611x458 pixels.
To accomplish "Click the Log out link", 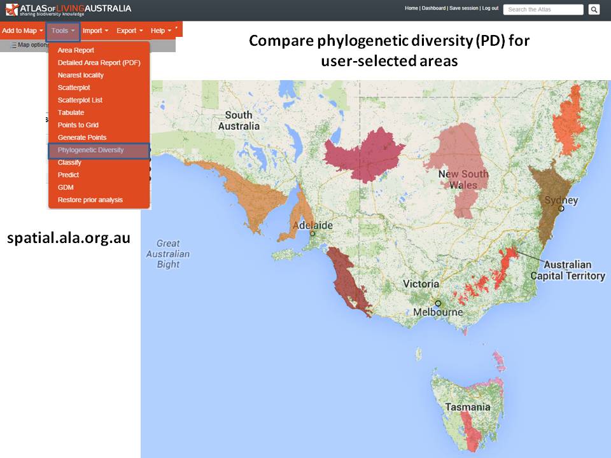I will tap(490, 8).
